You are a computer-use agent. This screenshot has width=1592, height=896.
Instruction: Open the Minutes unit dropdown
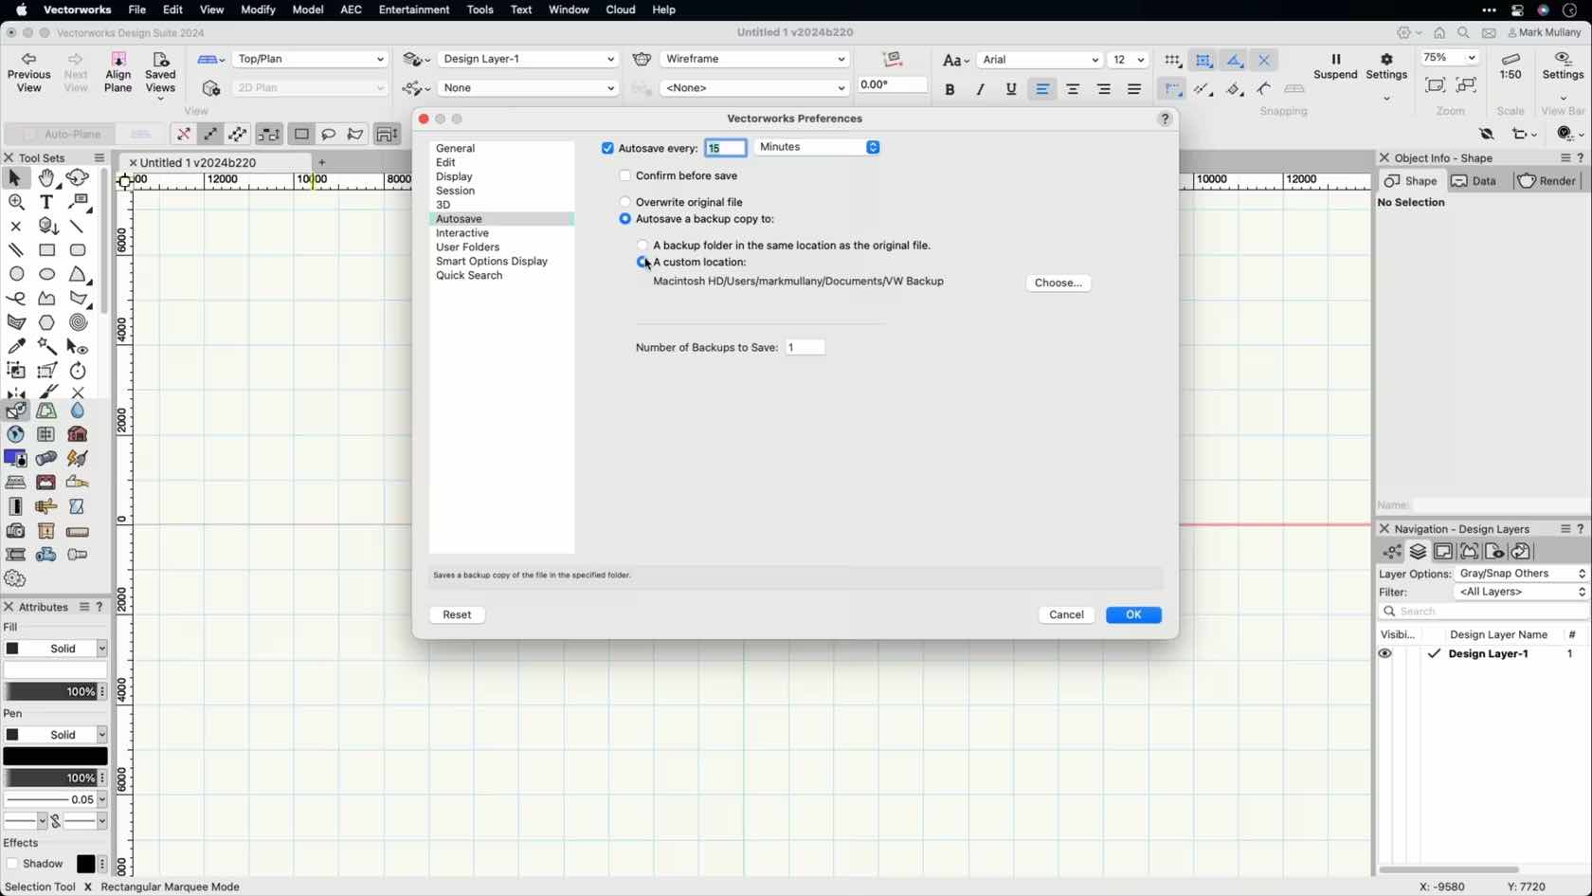(818, 147)
